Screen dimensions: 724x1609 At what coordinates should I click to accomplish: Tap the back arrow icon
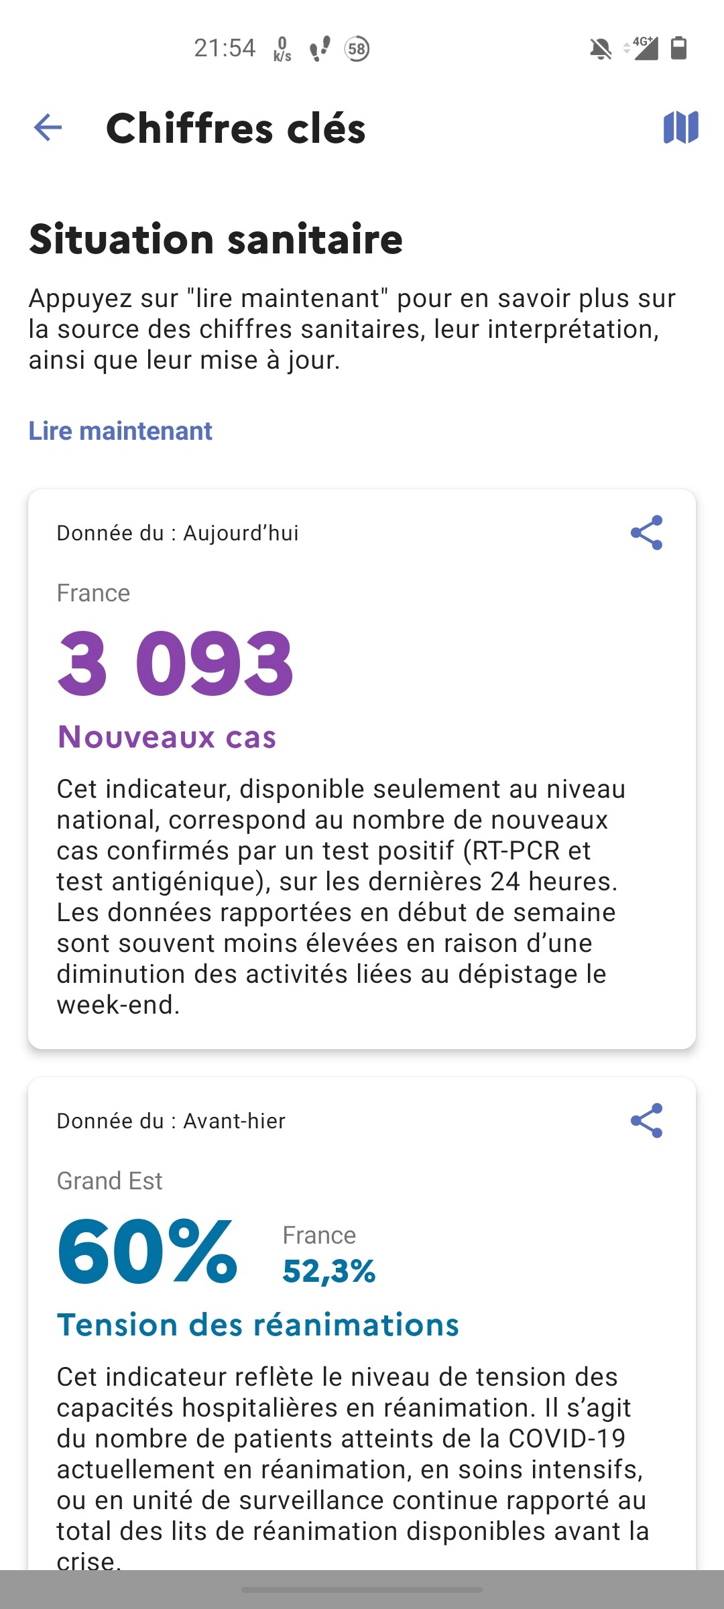click(x=48, y=127)
